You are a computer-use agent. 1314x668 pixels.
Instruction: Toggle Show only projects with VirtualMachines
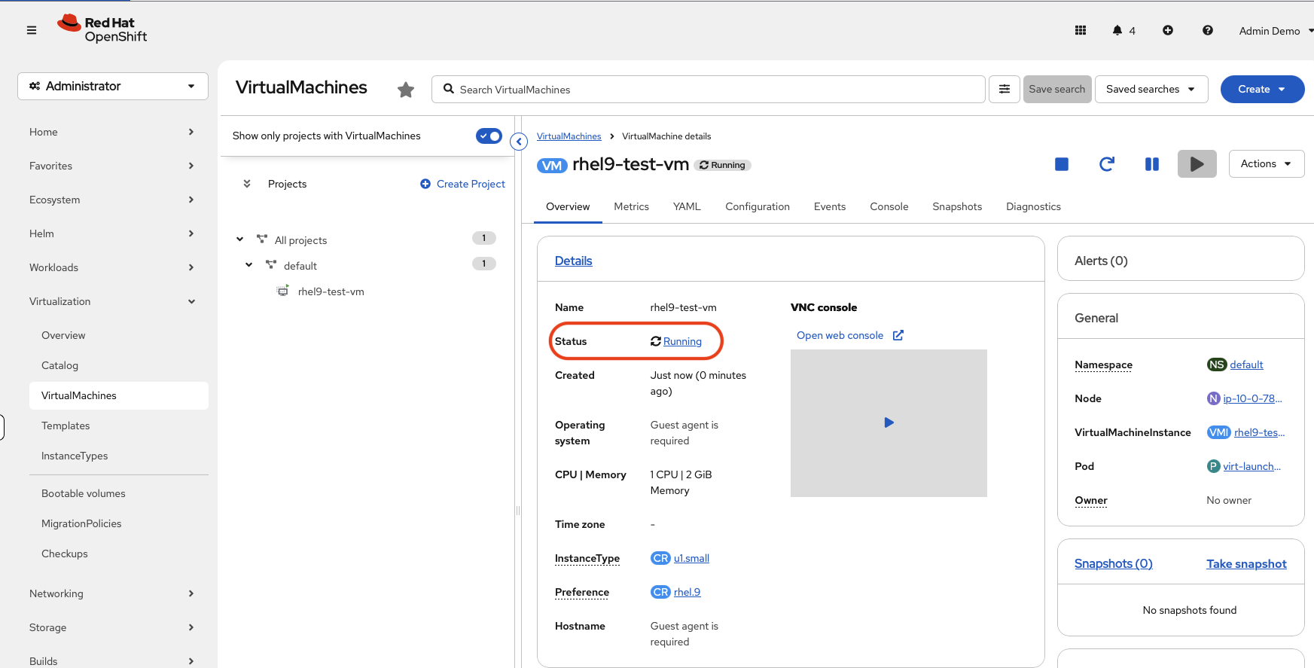coord(489,136)
